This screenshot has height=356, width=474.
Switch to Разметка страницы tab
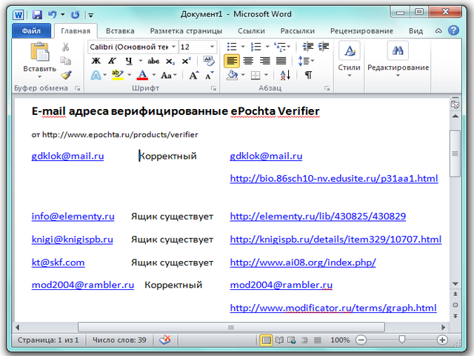pyautogui.click(x=186, y=31)
